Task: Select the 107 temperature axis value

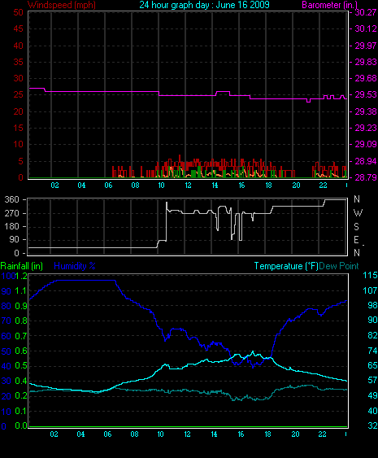Action: point(370,290)
